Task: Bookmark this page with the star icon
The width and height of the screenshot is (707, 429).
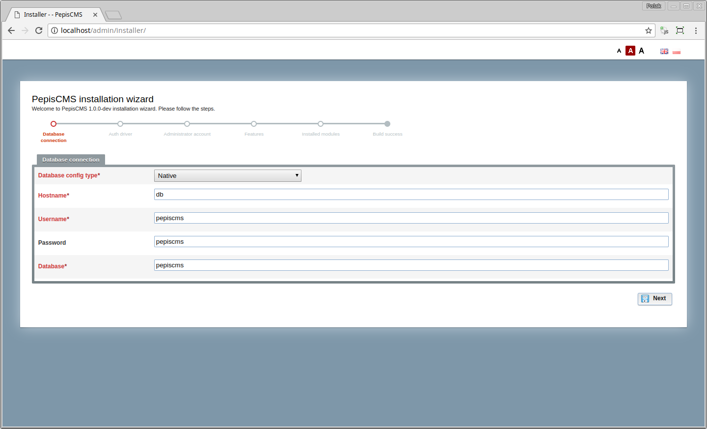Action: click(x=649, y=30)
